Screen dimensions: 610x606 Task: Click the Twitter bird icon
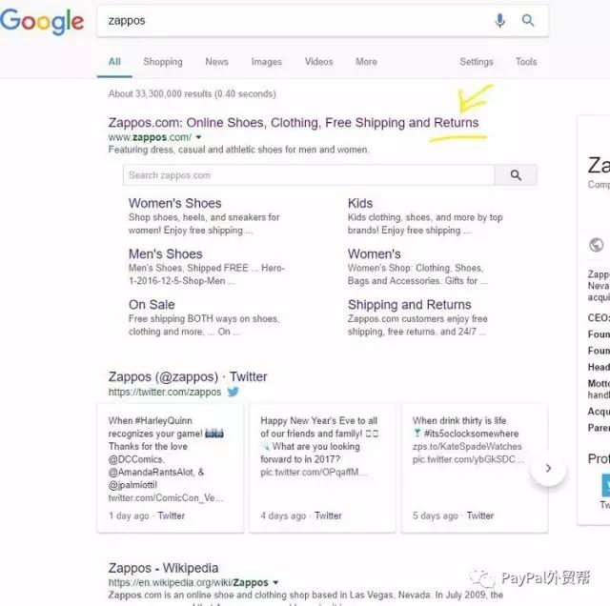coord(233,392)
